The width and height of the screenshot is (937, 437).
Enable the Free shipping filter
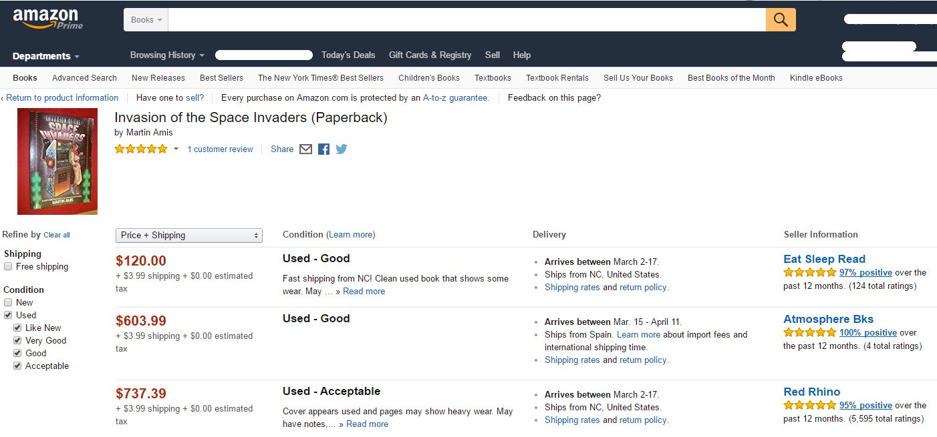click(7, 266)
